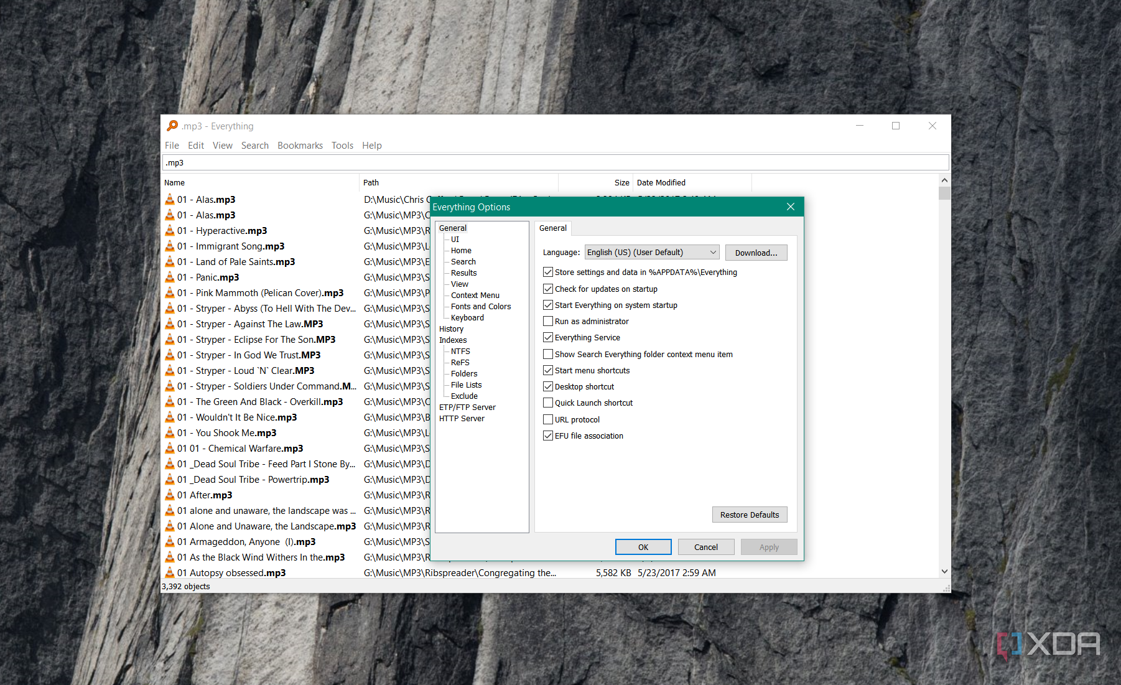1121x685 pixels.
Task: Select NTFS under Indexes
Action: pos(460,351)
